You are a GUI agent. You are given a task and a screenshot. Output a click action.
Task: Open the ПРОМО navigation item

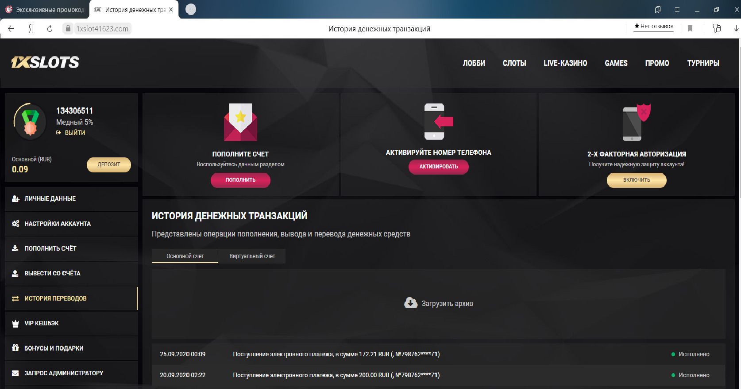(x=657, y=63)
